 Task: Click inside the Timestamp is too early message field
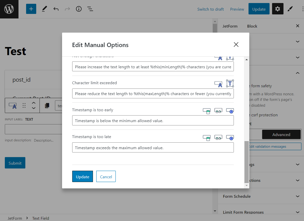pos(153,120)
